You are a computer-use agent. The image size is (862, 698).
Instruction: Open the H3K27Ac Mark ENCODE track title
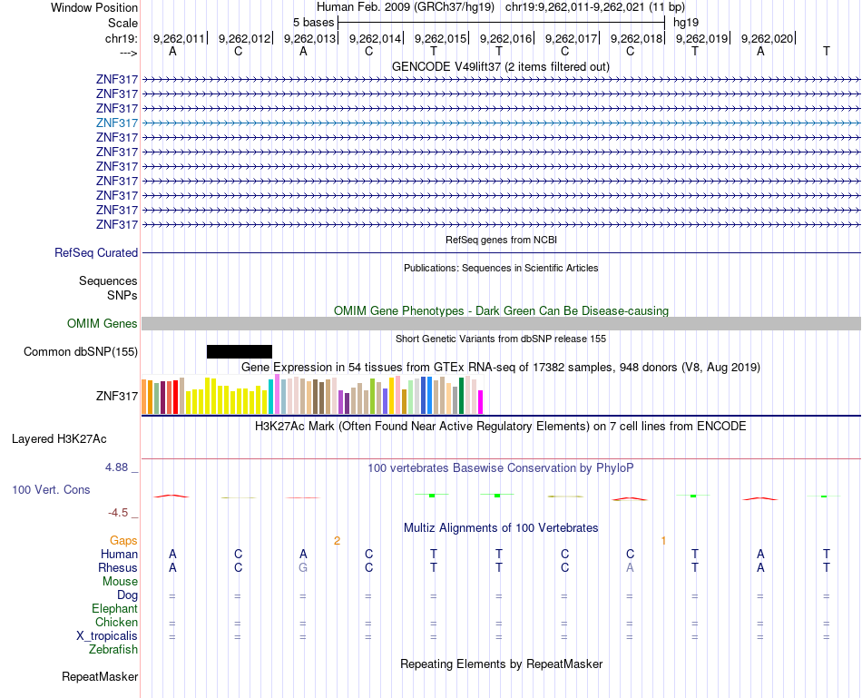(x=500, y=427)
